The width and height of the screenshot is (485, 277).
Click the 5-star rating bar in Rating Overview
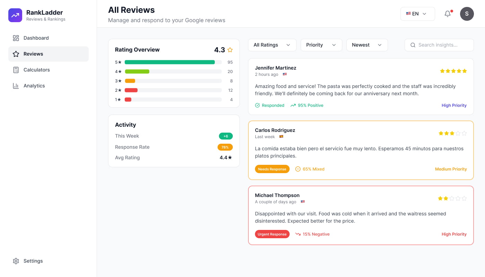(x=170, y=62)
